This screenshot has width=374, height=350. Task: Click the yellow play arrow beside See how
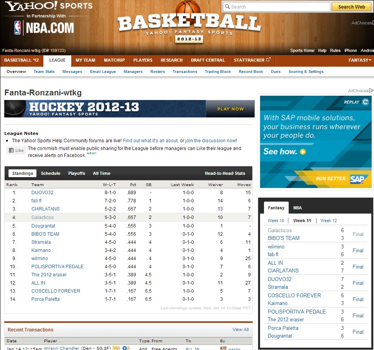(303, 152)
